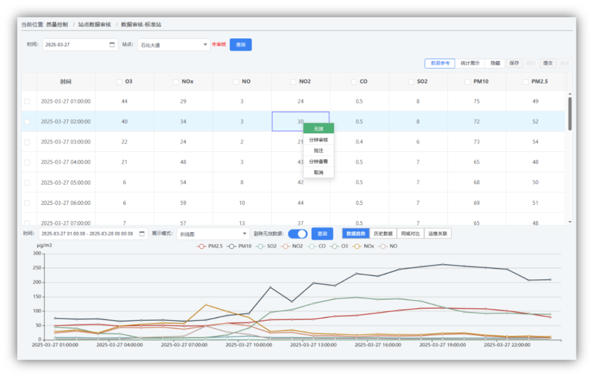Toggle the NOx legend marker in the chart
593x377 pixels.
click(x=357, y=246)
